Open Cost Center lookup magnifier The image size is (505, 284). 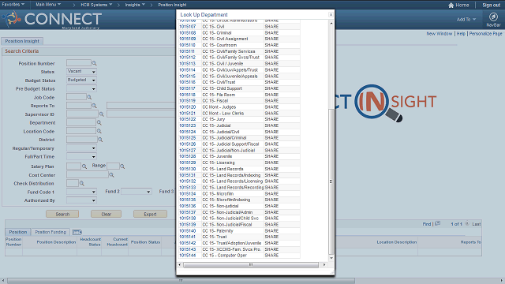pos(111,175)
